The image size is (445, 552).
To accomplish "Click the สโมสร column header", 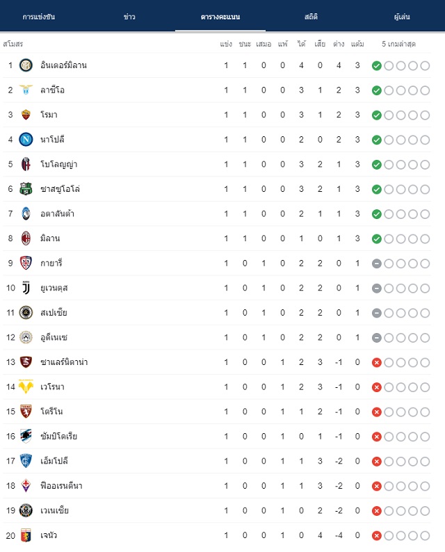I will (x=13, y=44).
